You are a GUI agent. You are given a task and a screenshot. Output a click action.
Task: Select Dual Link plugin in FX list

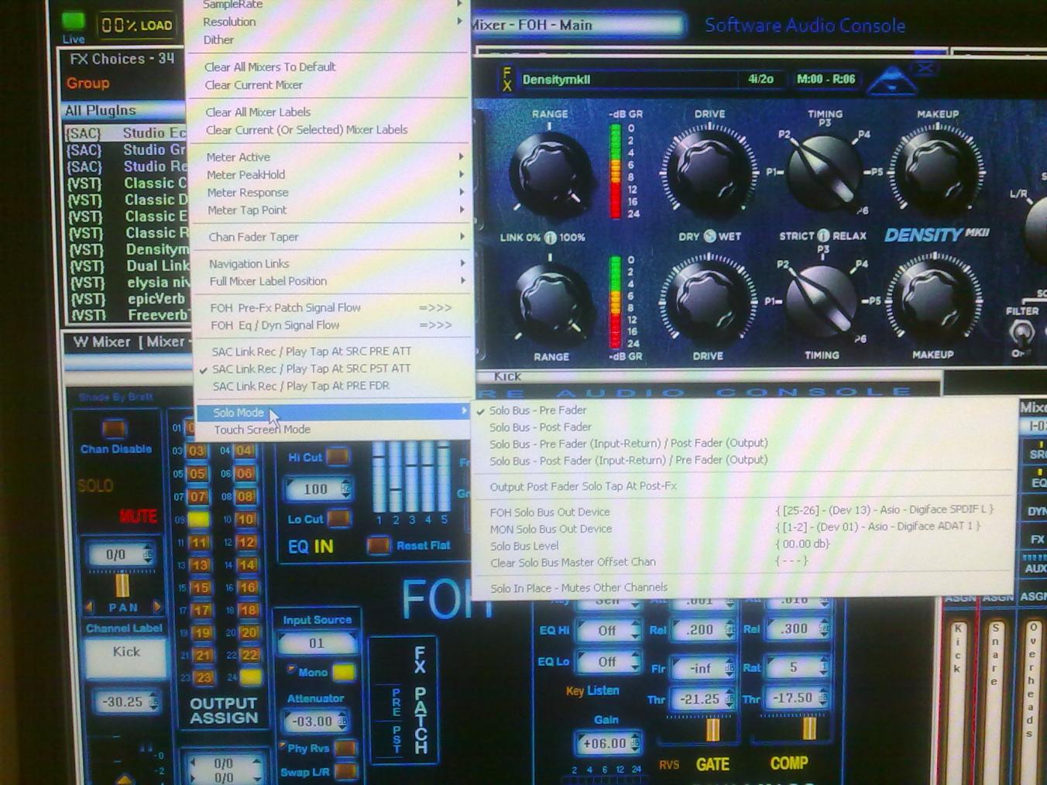pos(128,266)
